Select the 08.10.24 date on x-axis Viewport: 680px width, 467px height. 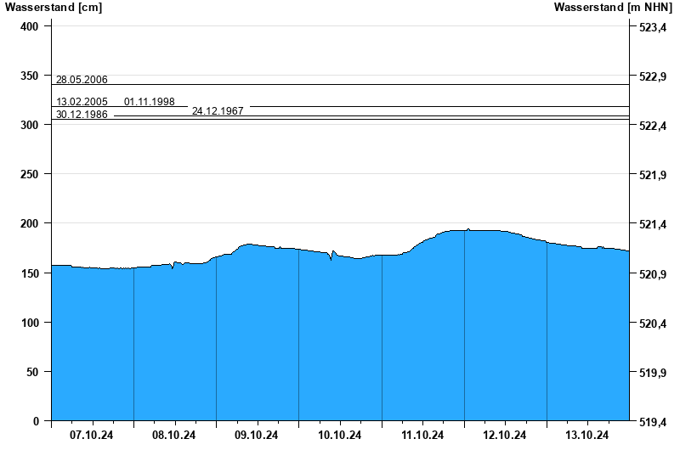pyautogui.click(x=174, y=436)
